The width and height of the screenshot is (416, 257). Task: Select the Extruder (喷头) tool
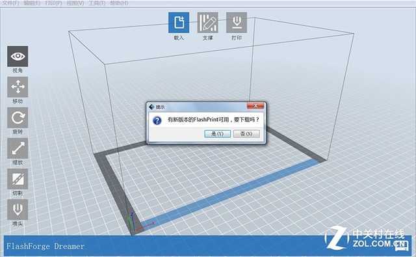point(18,210)
